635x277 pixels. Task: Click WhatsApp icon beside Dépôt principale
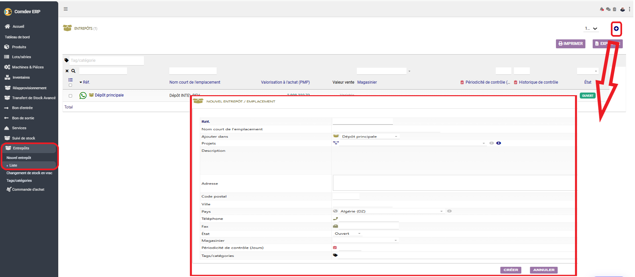(83, 95)
